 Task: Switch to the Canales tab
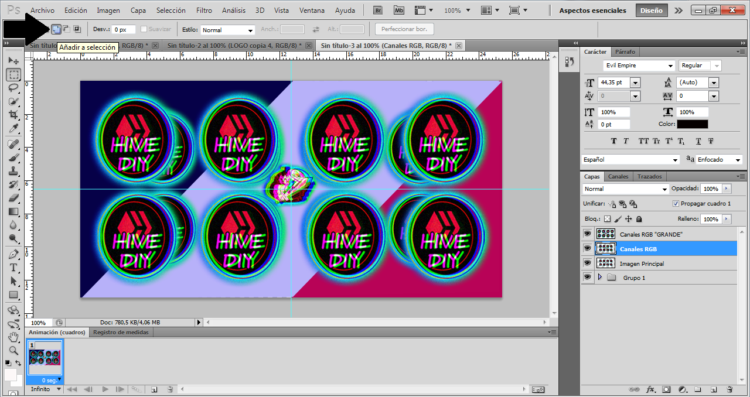(x=618, y=176)
